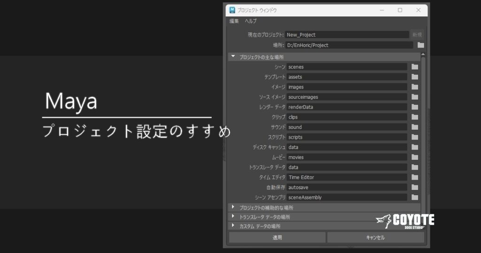Maximize the プロジェクト ウィンドウ window

[400, 10]
